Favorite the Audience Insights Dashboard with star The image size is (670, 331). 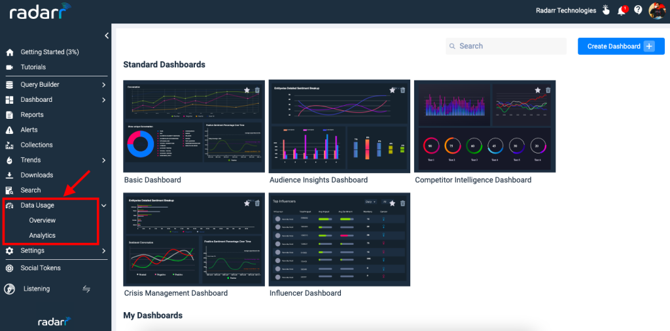click(x=393, y=90)
